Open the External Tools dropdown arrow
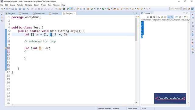This screenshot has height=110, width=195. click(x=111, y=9)
